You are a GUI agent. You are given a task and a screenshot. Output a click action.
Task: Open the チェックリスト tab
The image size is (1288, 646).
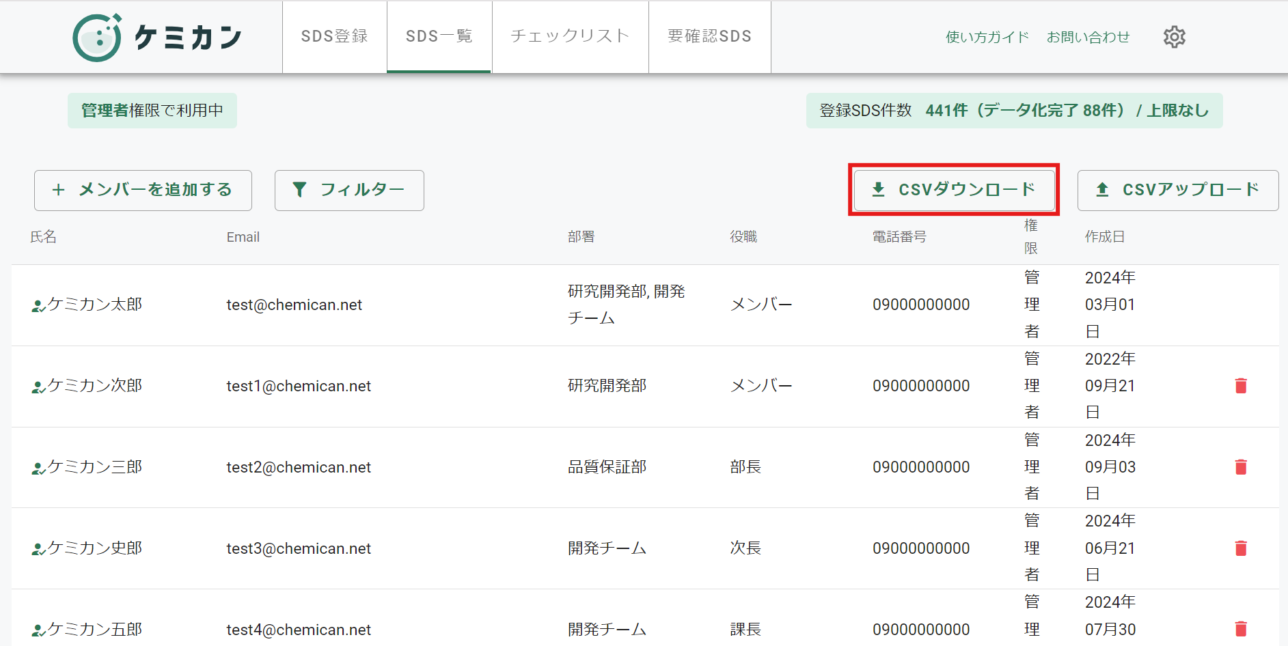tap(570, 36)
